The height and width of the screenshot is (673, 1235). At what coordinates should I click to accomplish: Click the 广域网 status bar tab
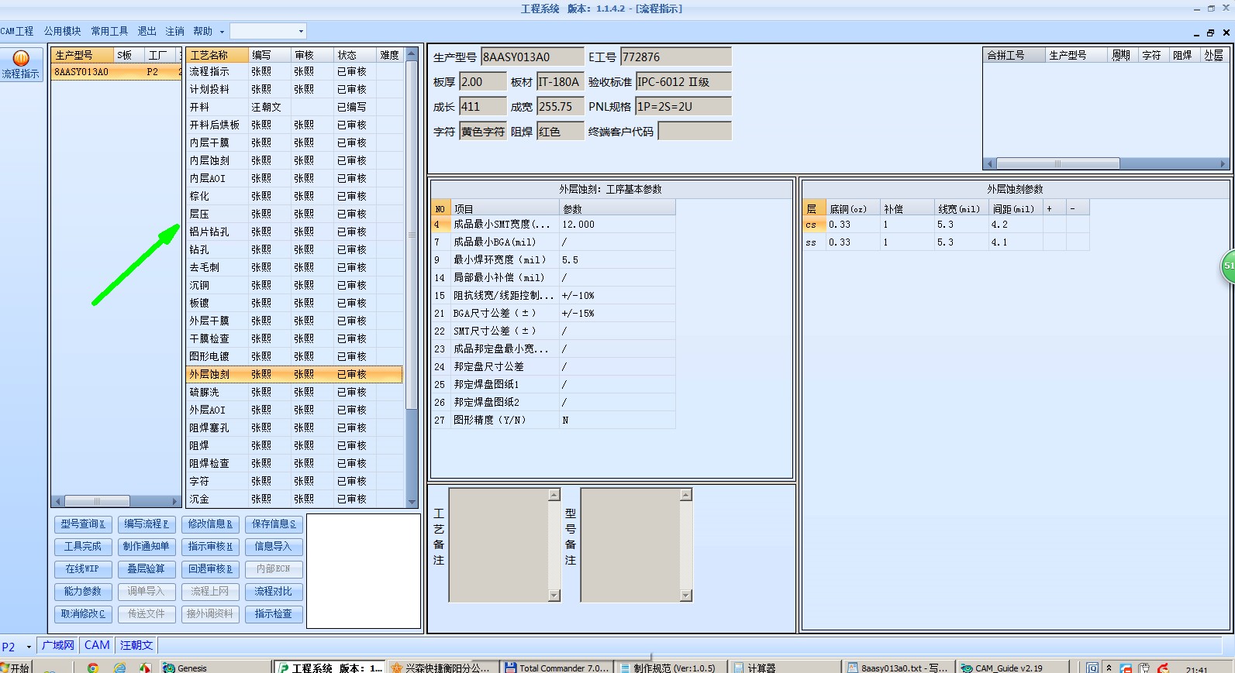point(58,645)
